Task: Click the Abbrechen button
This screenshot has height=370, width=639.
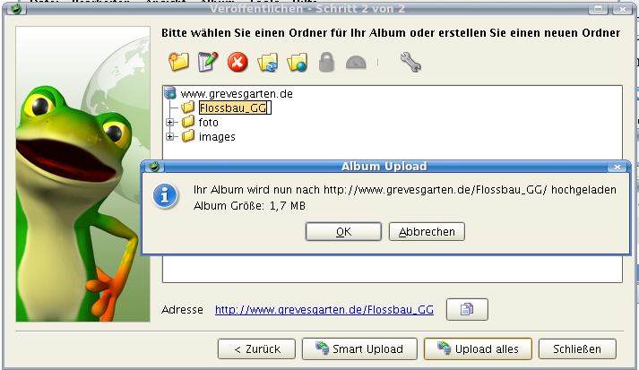Action: pyautogui.click(x=427, y=231)
